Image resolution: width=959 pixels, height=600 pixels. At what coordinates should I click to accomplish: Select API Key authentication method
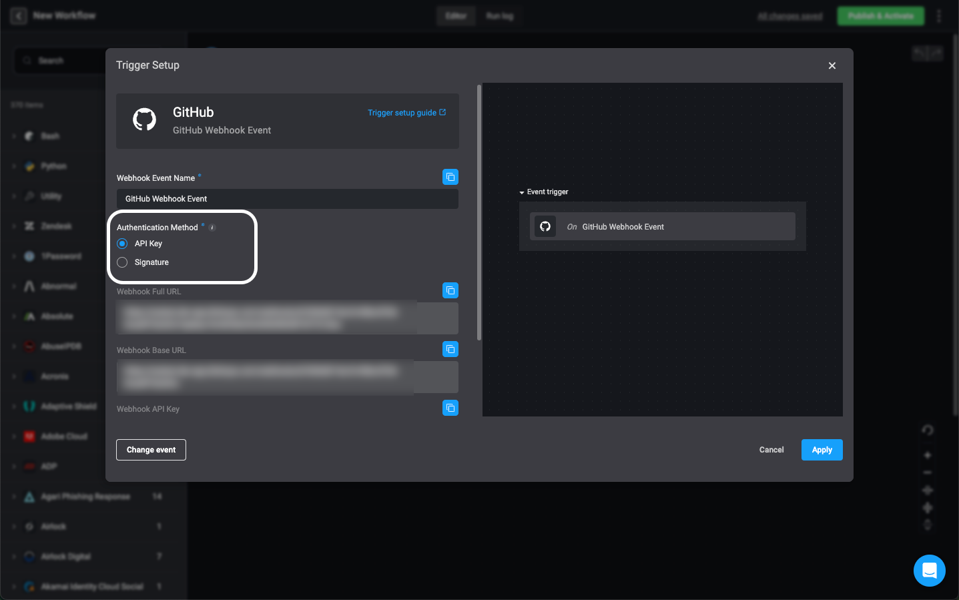[x=122, y=244]
